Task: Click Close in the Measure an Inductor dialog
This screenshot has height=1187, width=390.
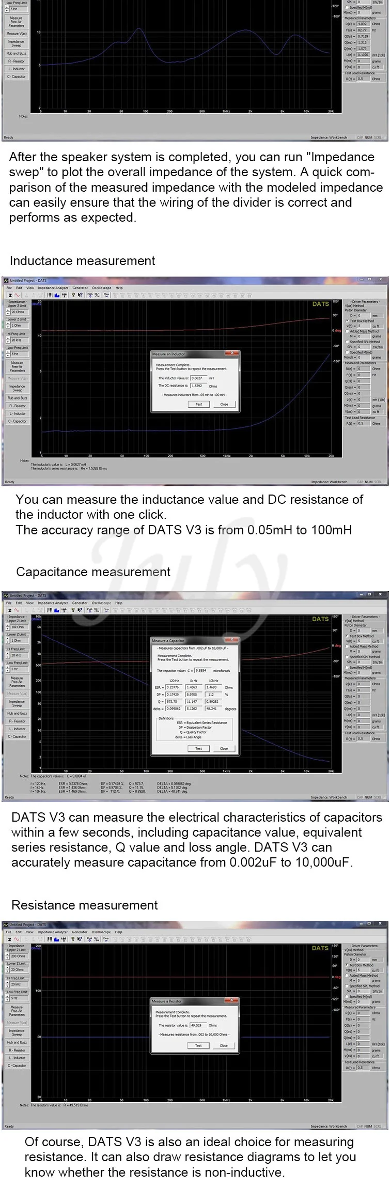Action: pyautogui.click(x=224, y=404)
